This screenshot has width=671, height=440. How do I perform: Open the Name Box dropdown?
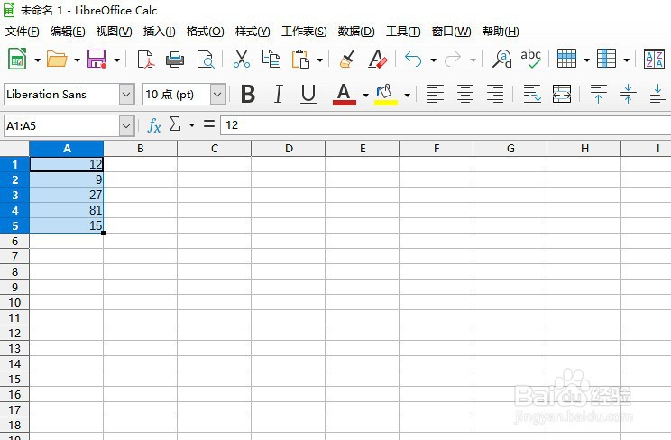[x=126, y=126]
